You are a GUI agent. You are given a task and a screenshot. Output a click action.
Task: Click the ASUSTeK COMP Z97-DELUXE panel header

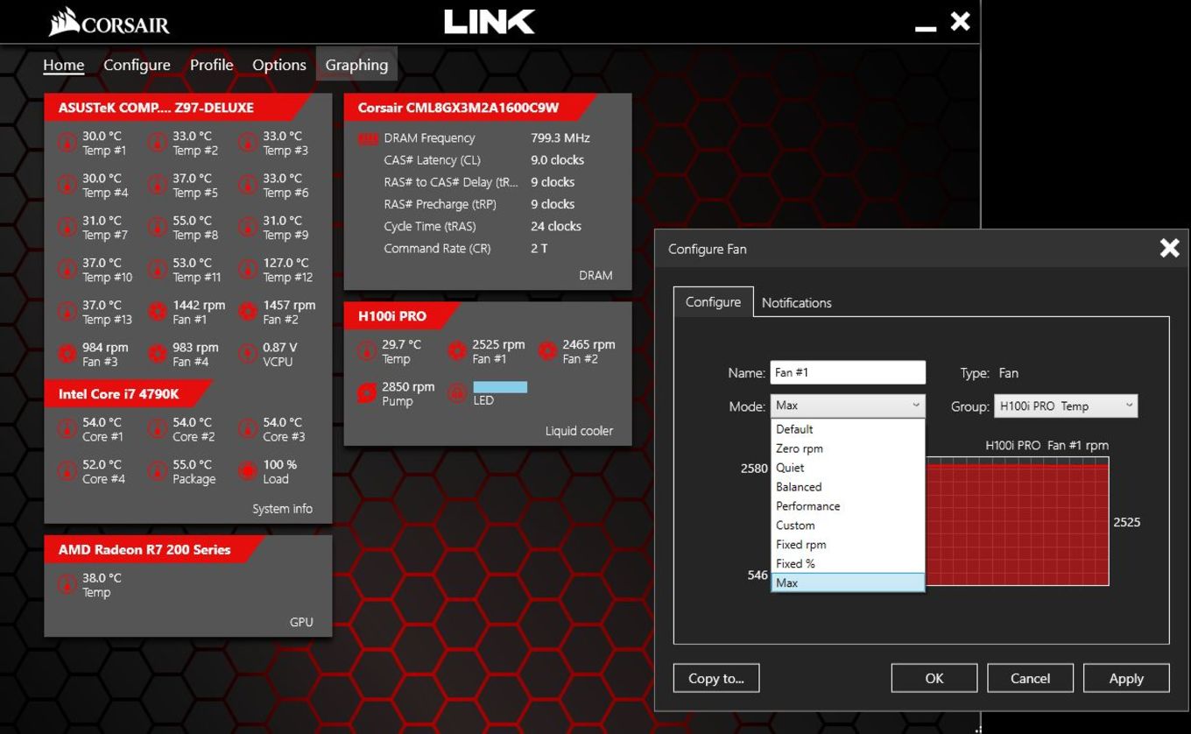180,108
